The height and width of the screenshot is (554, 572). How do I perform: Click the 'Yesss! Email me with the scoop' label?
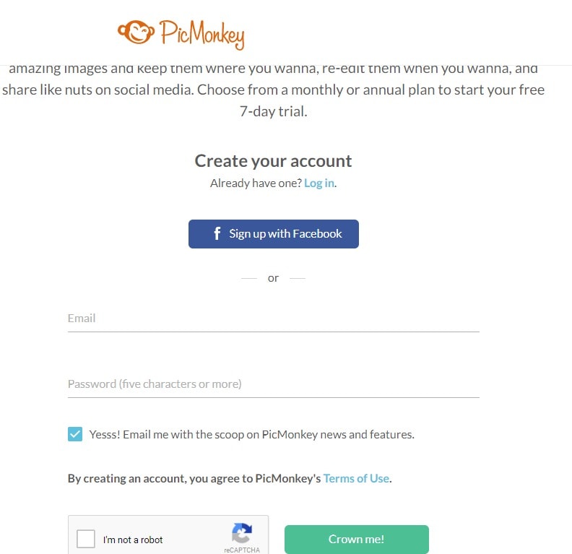(x=252, y=434)
